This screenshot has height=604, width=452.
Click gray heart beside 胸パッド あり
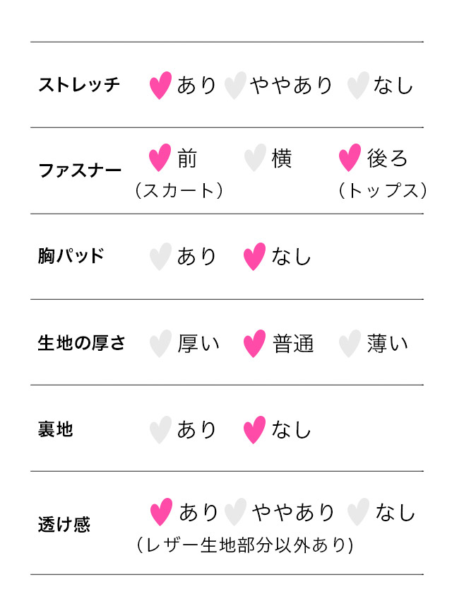point(161,256)
